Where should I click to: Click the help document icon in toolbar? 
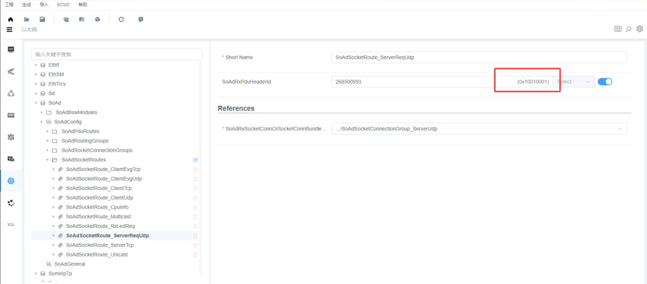point(141,19)
